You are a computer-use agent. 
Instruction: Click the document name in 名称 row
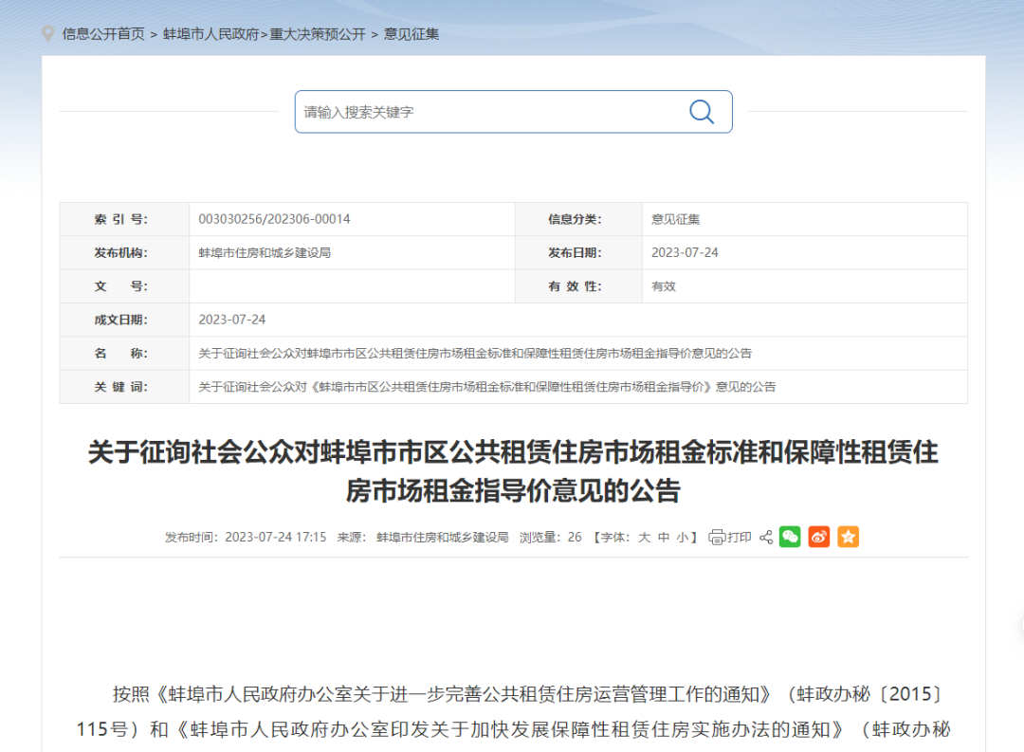click(x=475, y=354)
